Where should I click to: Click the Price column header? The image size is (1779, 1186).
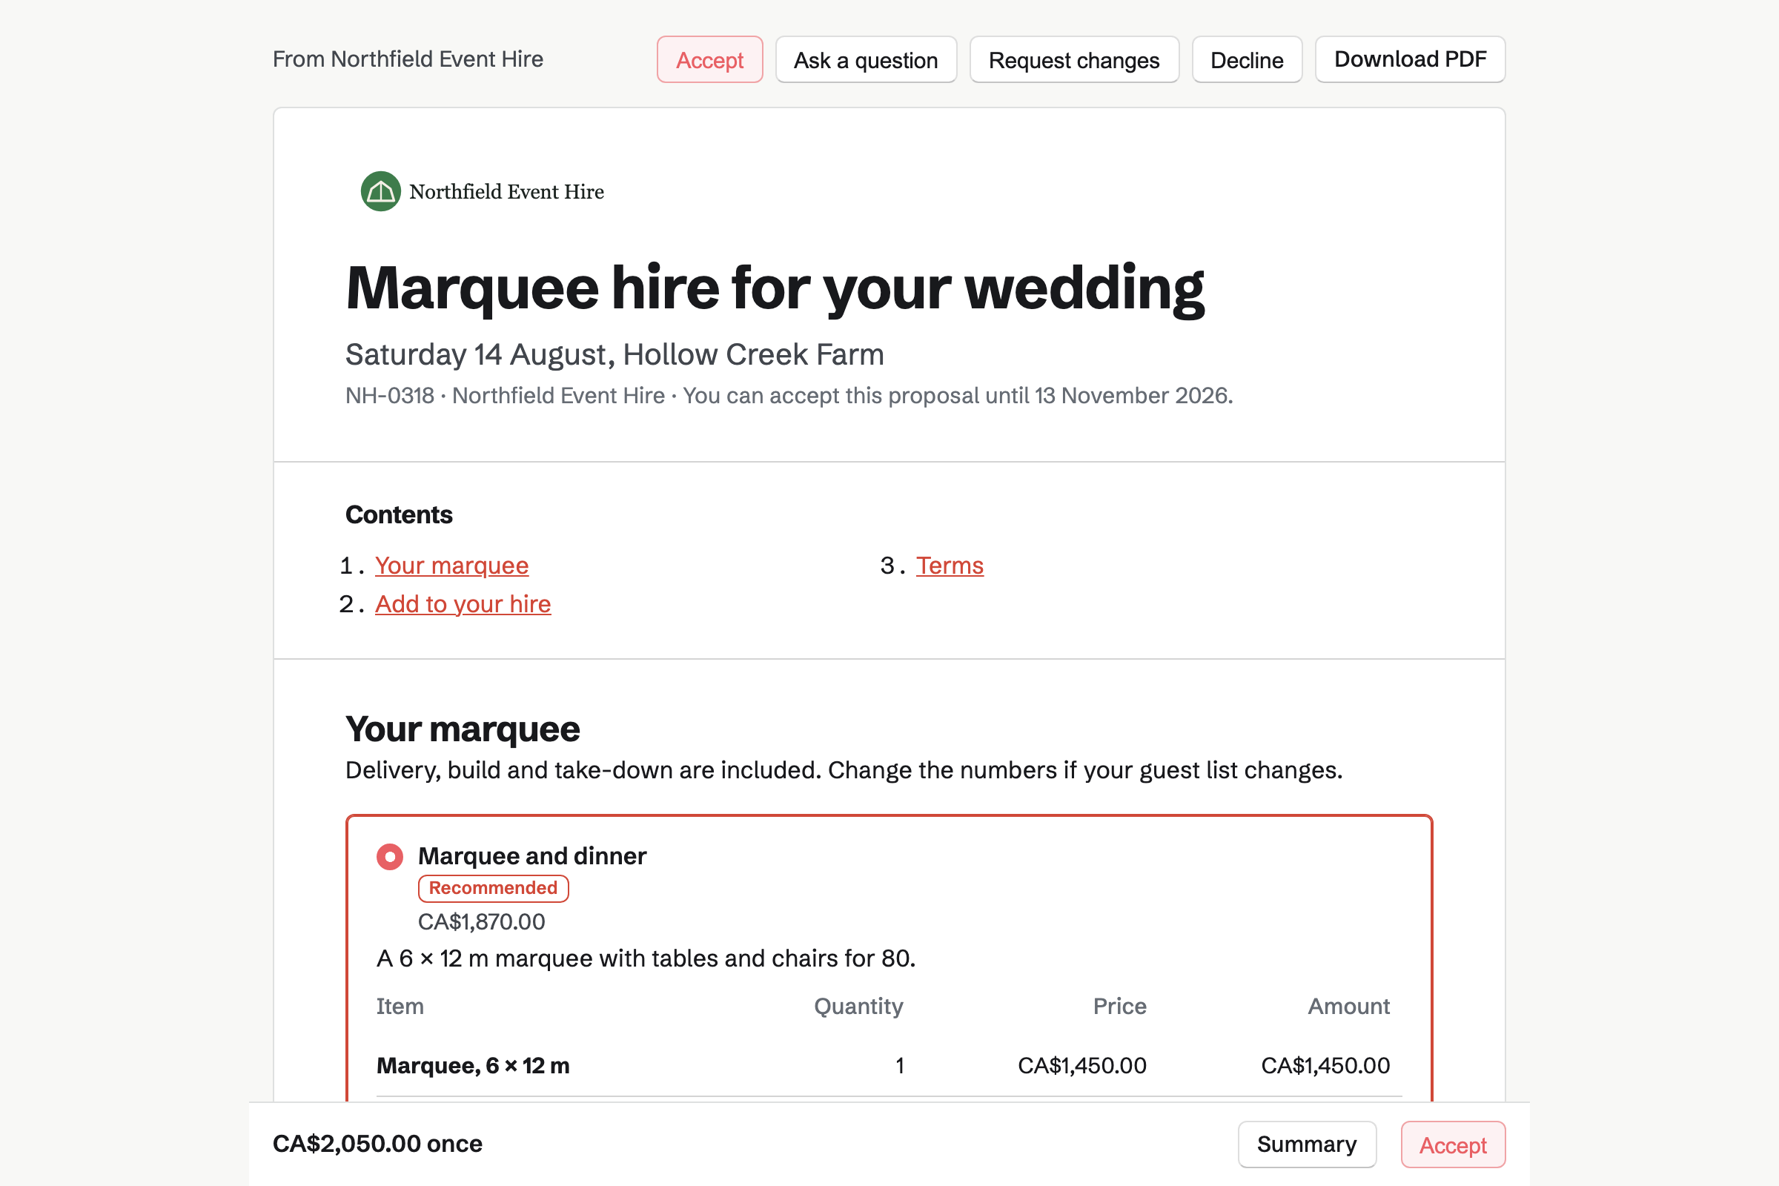click(x=1119, y=1007)
